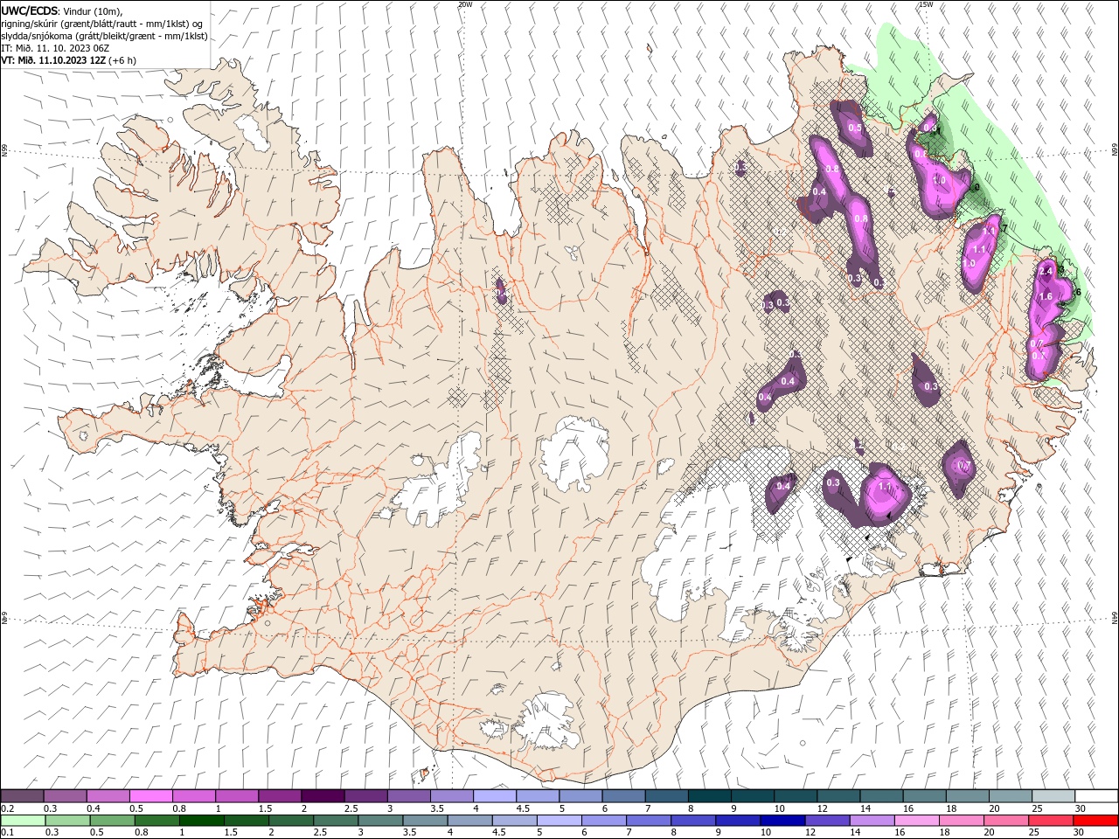Select the deep blue rain swatch labeled 10
Screen dimensions: 1119x839
click(782, 821)
